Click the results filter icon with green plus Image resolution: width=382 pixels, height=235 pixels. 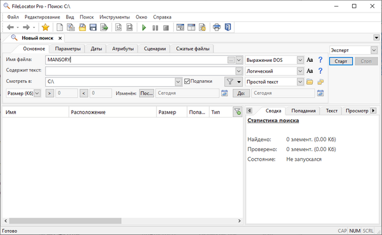coord(238,112)
